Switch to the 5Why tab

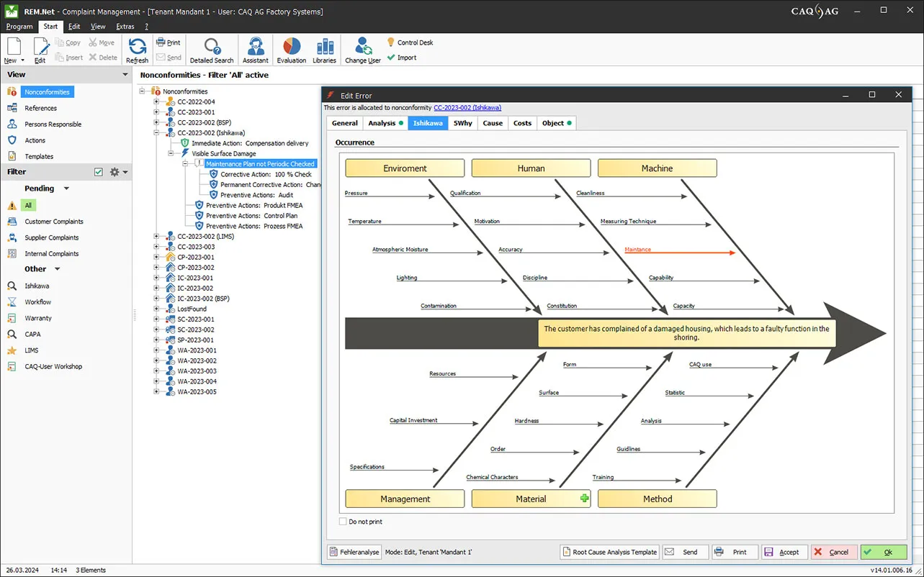tap(463, 123)
